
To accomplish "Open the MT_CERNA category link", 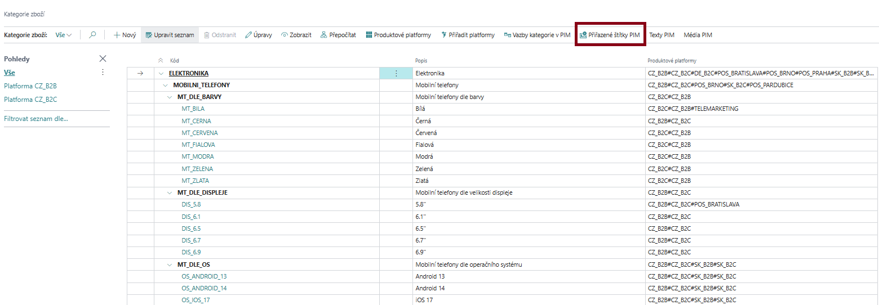I will point(196,121).
